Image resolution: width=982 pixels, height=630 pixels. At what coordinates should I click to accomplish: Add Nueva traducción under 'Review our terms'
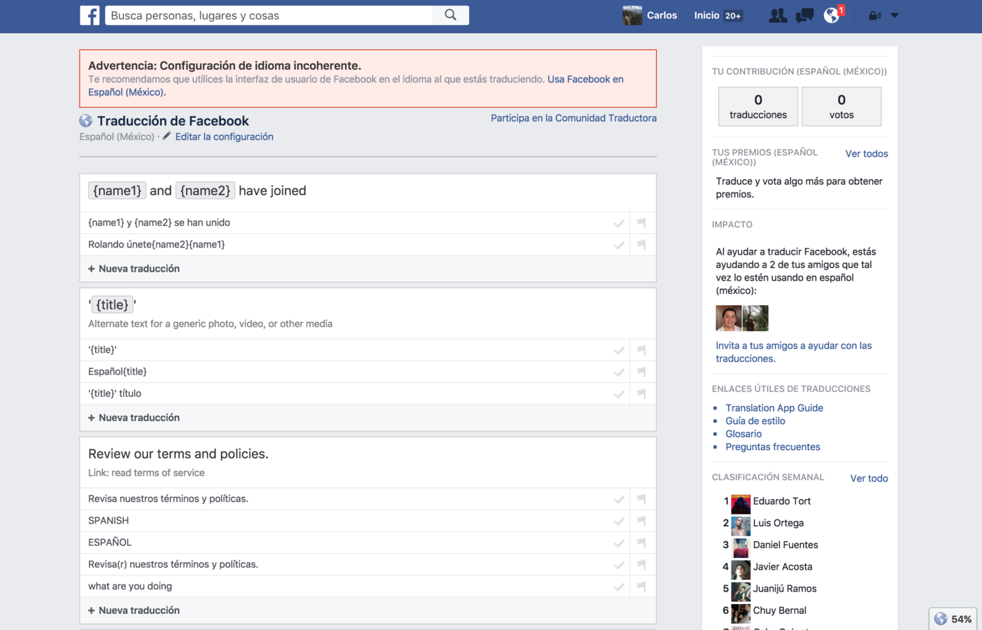pos(134,610)
